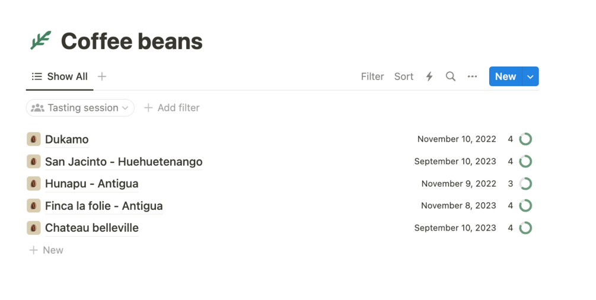Click the bean icon beside Hunapu - Antigua
596x300 pixels.
pyautogui.click(x=34, y=184)
